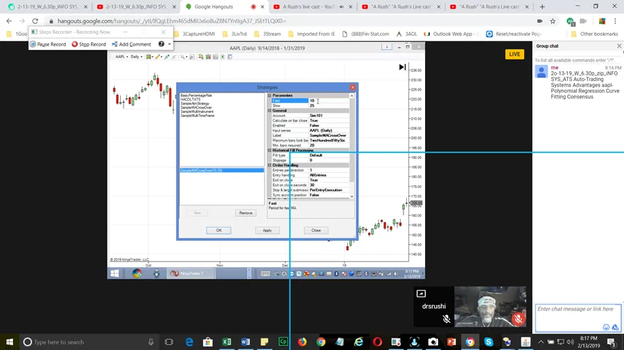Image resolution: width=624 pixels, height=350 pixels.
Task: Click the Windows search box
Action: pyautogui.click(x=88, y=342)
